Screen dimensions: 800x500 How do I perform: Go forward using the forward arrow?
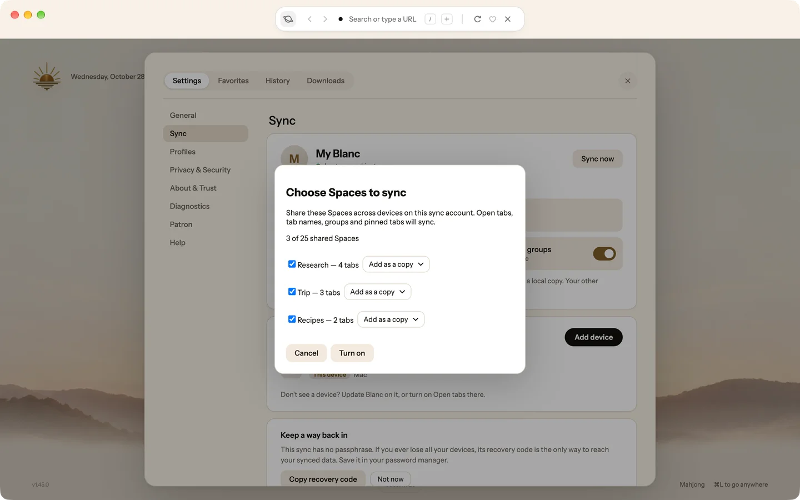325,19
